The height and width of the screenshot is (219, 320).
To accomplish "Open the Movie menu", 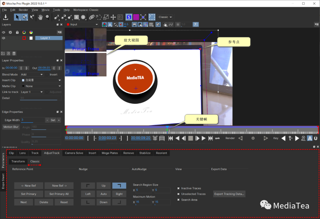I will click(46, 10).
